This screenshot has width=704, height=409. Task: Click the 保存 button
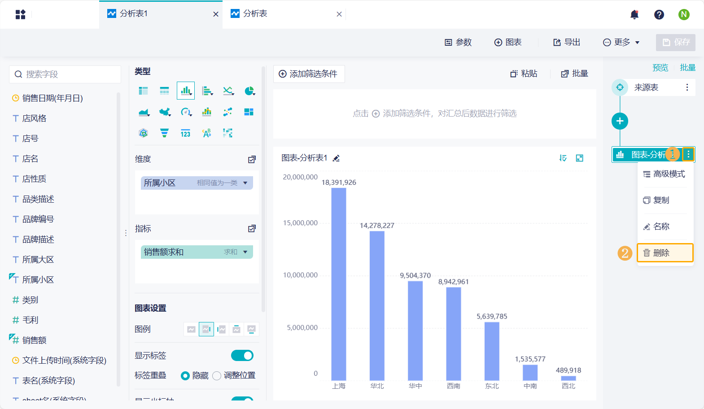(676, 42)
